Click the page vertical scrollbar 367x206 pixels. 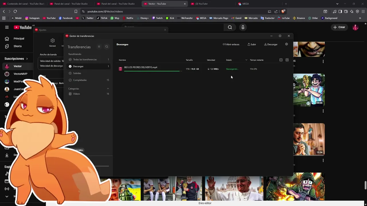pos(365,185)
